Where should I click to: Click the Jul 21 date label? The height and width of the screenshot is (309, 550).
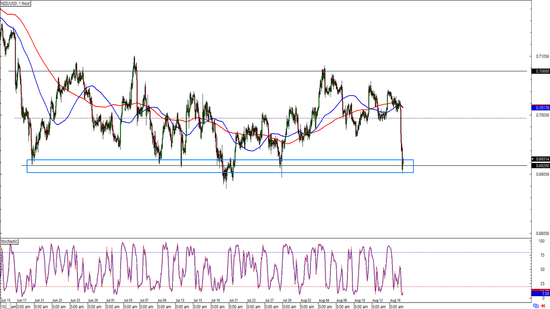pyautogui.click(x=234, y=301)
